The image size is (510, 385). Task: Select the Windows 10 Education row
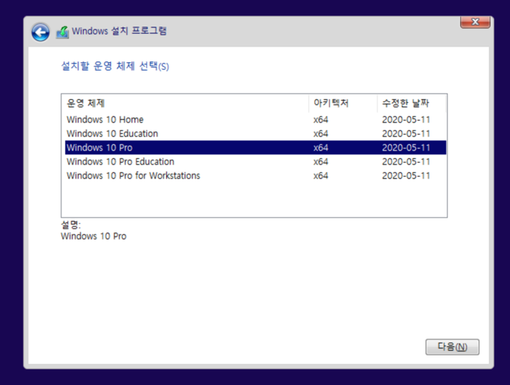pyautogui.click(x=255, y=133)
